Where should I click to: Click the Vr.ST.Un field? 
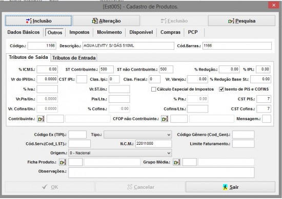coord(119,89)
